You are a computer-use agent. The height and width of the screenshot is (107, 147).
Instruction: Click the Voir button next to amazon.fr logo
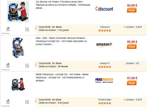coord(132,47)
